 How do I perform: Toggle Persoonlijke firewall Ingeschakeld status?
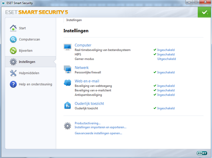click(x=166, y=72)
